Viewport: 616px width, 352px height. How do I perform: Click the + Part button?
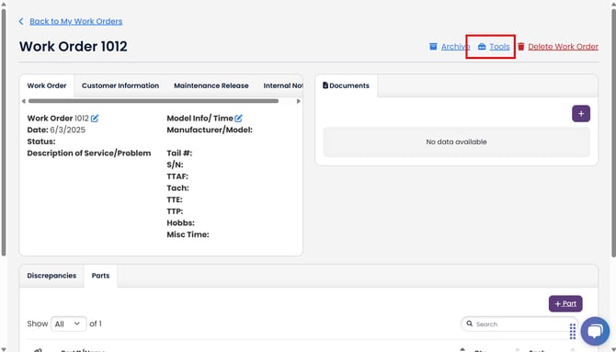pos(565,303)
